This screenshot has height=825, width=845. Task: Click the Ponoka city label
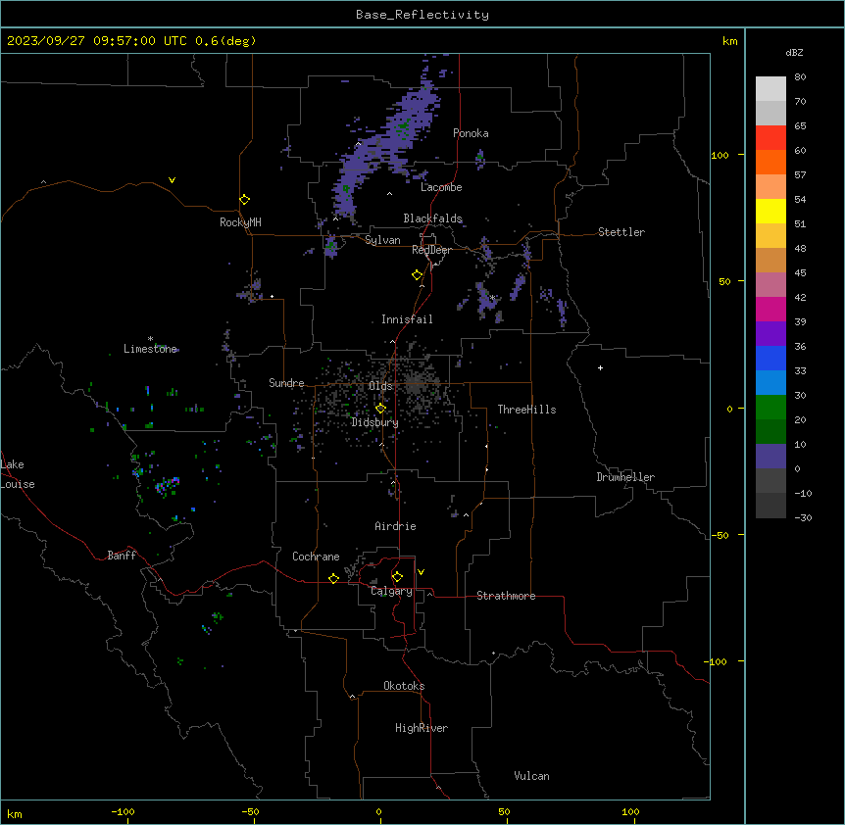471,133
